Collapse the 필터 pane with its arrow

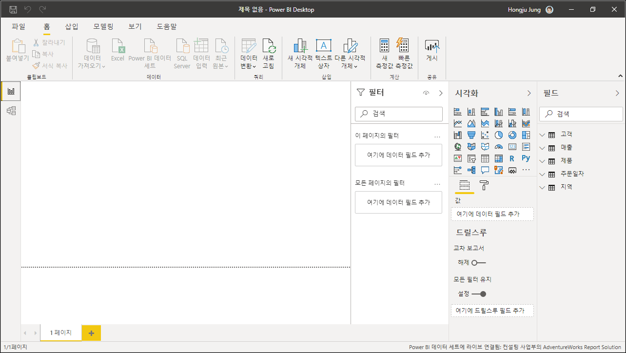coord(441,93)
